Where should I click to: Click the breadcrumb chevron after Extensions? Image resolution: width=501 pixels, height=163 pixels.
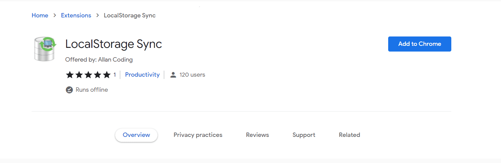point(98,15)
